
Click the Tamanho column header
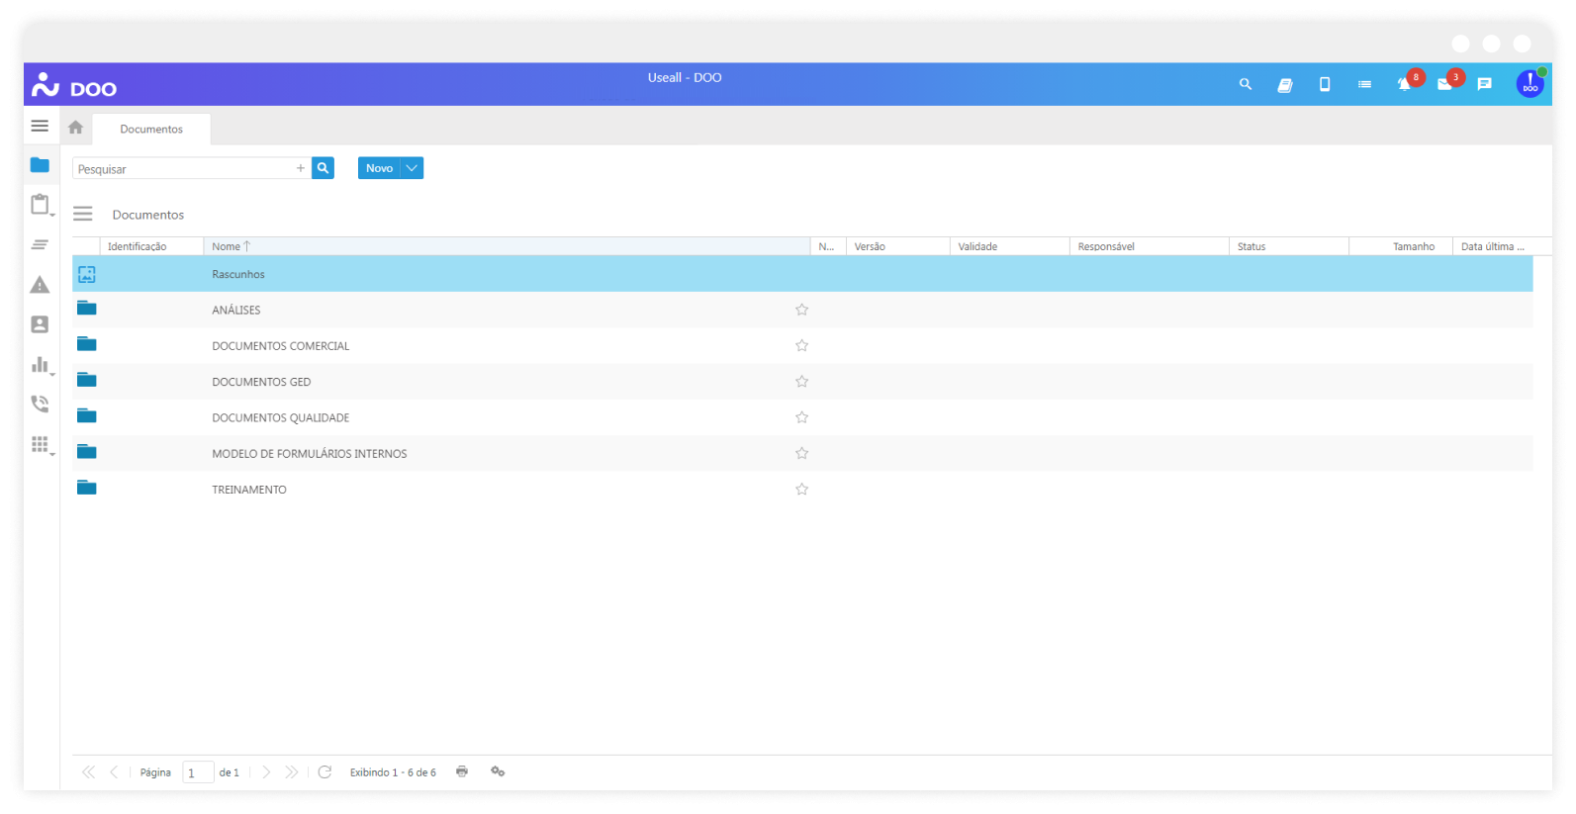tap(1401, 246)
